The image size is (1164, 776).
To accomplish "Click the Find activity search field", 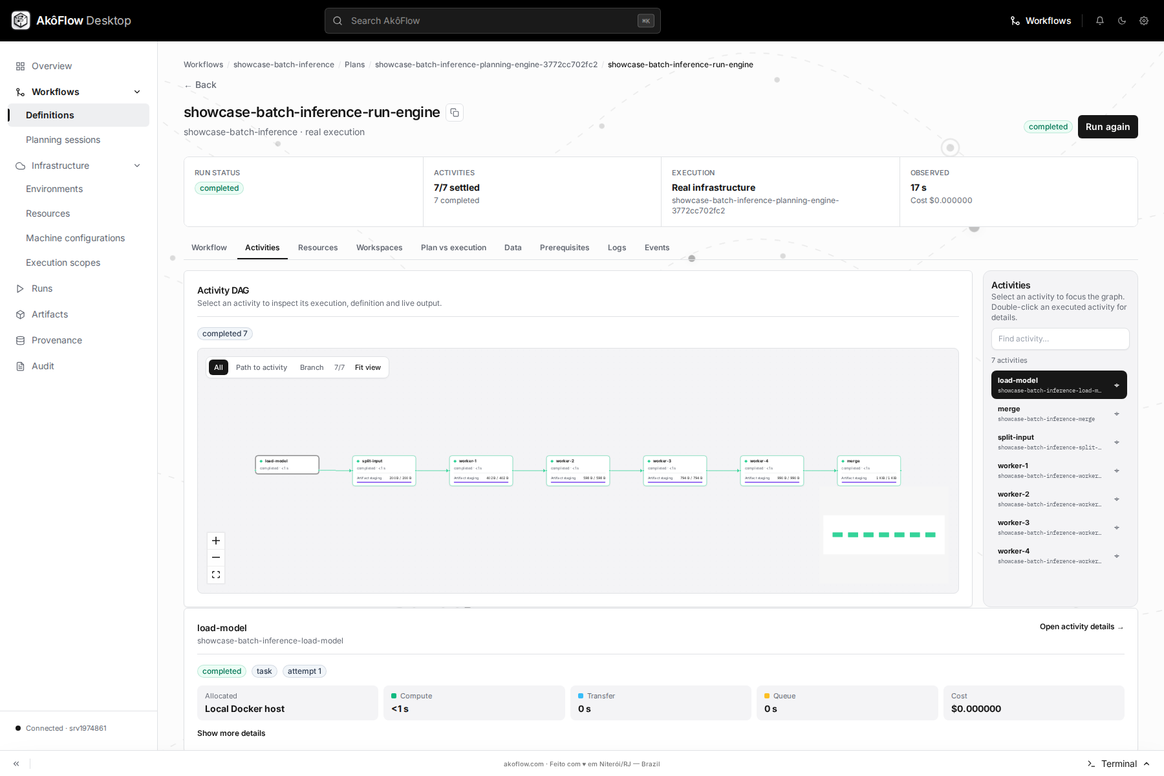I will 1061,339.
